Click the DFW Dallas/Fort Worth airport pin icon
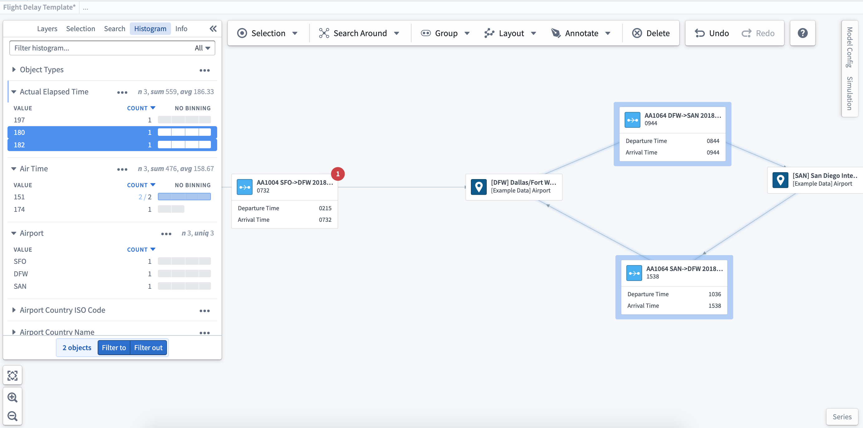The height and width of the screenshot is (428, 863). (479, 187)
